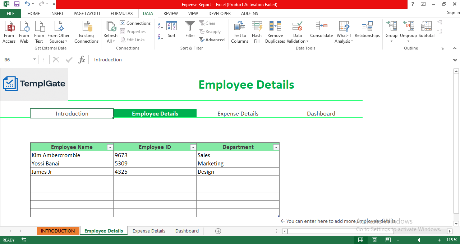Click Expense Details navigation link in sheet
The width and height of the screenshot is (460, 244).
coord(238,113)
